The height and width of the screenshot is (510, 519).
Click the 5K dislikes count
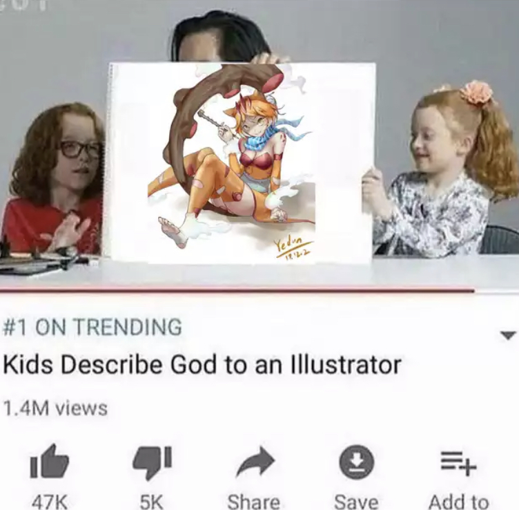[152, 502]
